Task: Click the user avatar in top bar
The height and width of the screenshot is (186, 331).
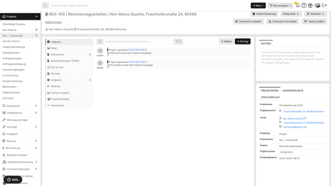Action: pos(317,6)
